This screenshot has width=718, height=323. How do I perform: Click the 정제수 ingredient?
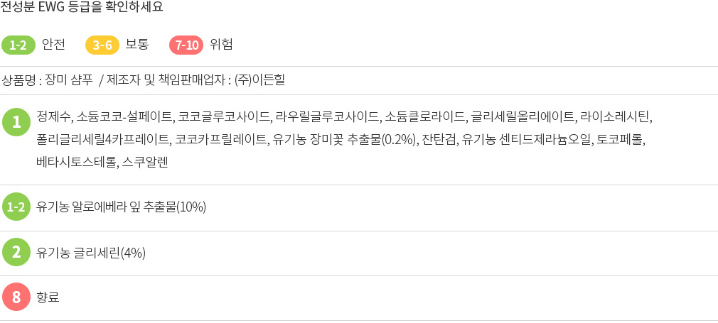coord(53,116)
